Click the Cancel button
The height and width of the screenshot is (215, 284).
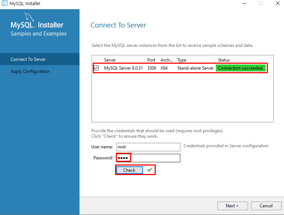tap(266, 206)
